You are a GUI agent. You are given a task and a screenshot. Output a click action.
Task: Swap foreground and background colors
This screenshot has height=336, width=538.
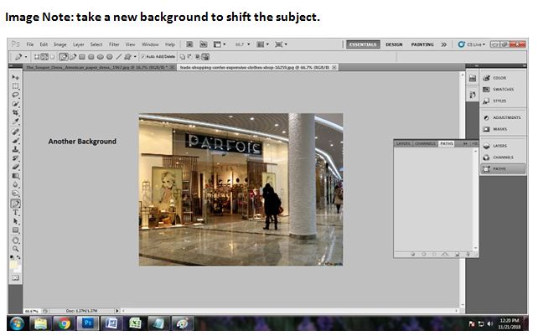click(18, 257)
